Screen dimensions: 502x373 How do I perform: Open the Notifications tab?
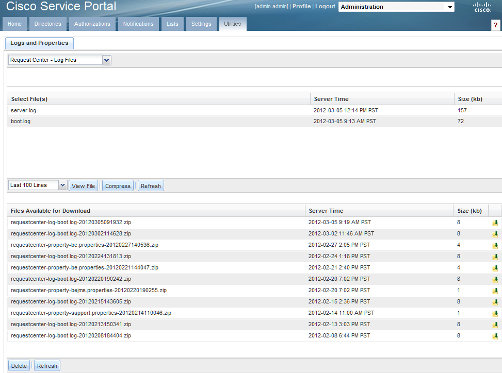138,24
